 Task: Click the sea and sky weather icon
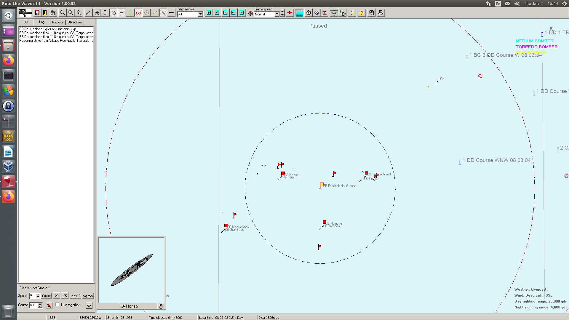pyautogui.click(x=300, y=13)
